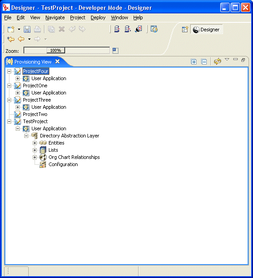Select the ProjectTwo tree item

coord(35,114)
